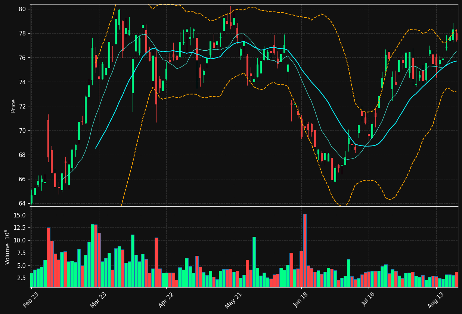The height and width of the screenshot is (314, 462).
Task: Select the 72 price axis tick label
Action: 22,106
